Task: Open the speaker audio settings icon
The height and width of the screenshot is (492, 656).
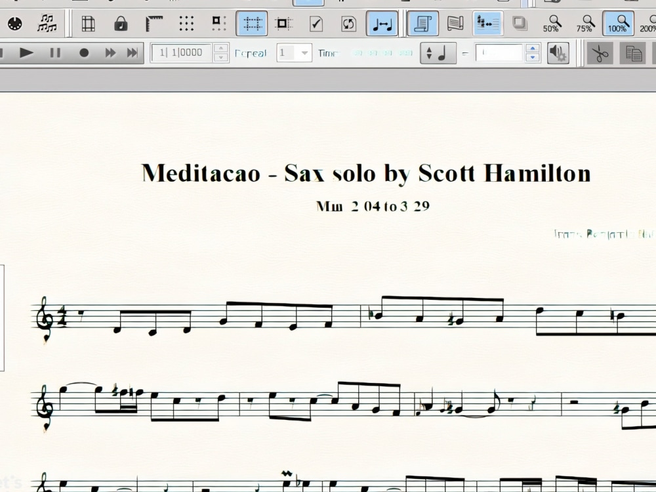Action: tap(558, 53)
